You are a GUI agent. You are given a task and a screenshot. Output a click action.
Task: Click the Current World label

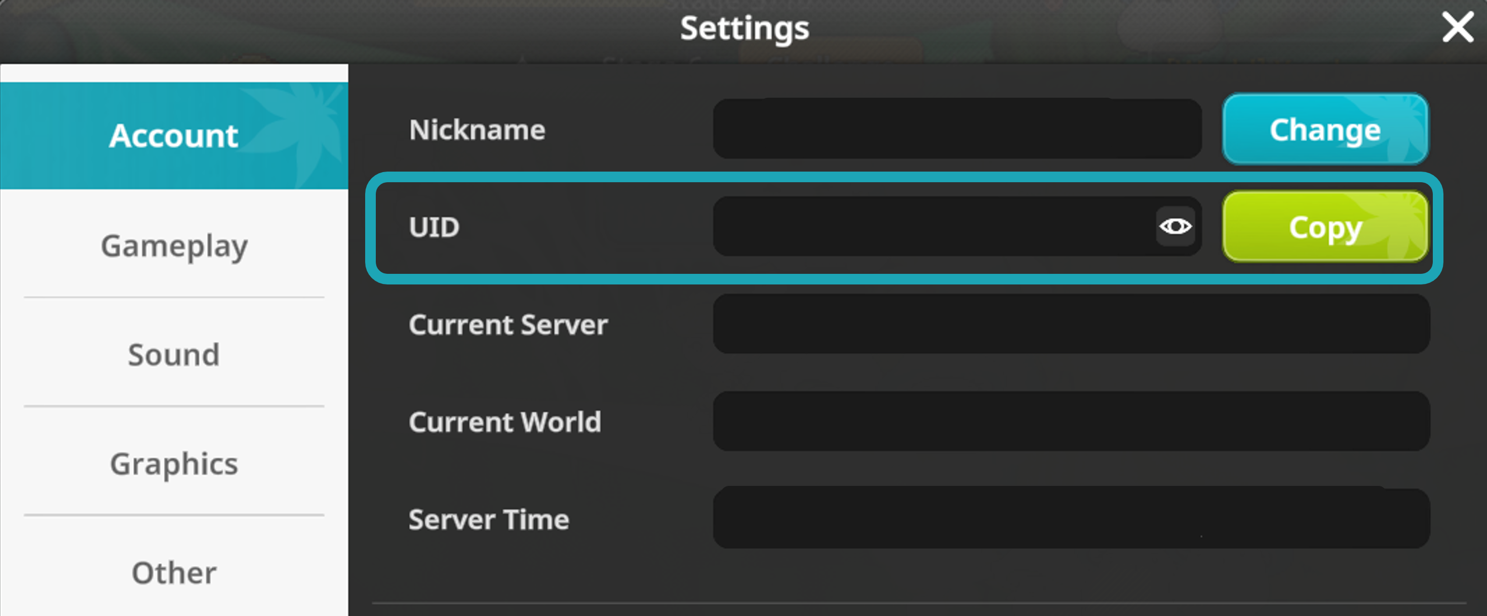pyautogui.click(x=504, y=422)
